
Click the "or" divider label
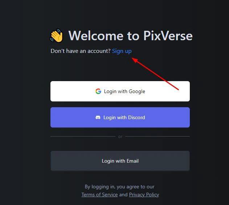click(x=120, y=137)
